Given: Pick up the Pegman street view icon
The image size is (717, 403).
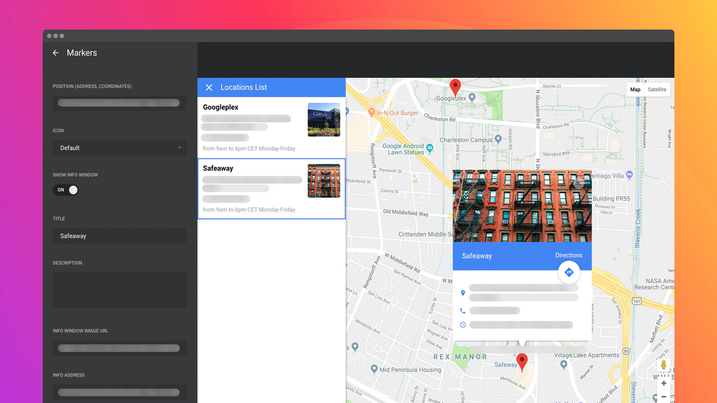Looking at the screenshot, I should tap(664, 364).
